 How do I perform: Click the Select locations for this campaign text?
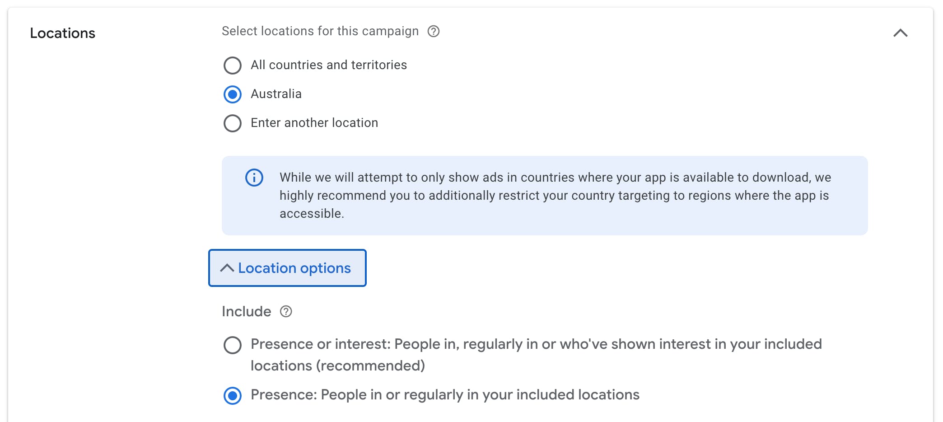(320, 31)
